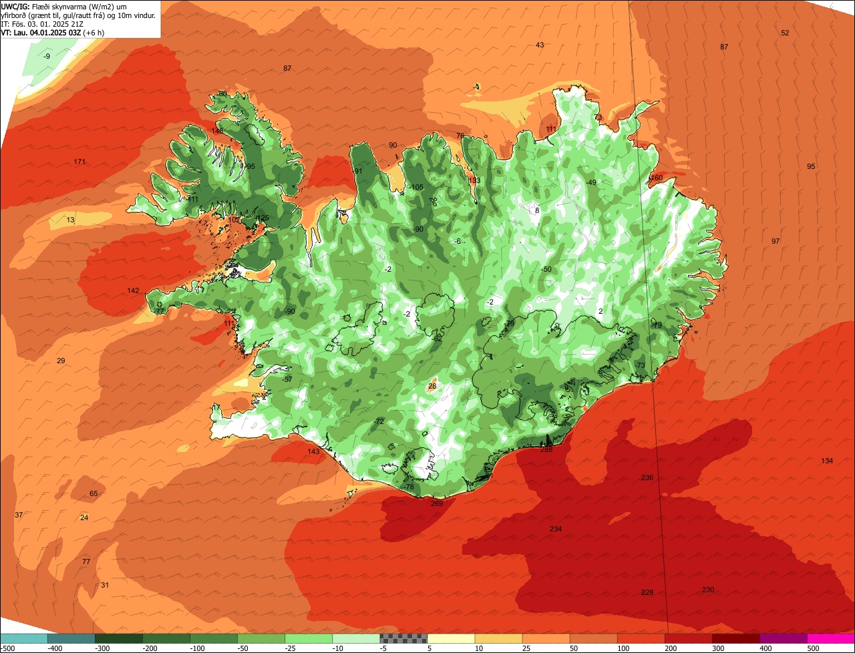Click the flux value 105 in north Iceland
This screenshot has width=855, height=653.
point(417,187)
